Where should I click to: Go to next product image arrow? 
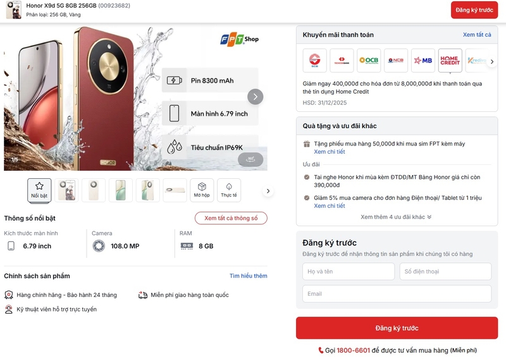pos(255,97)
